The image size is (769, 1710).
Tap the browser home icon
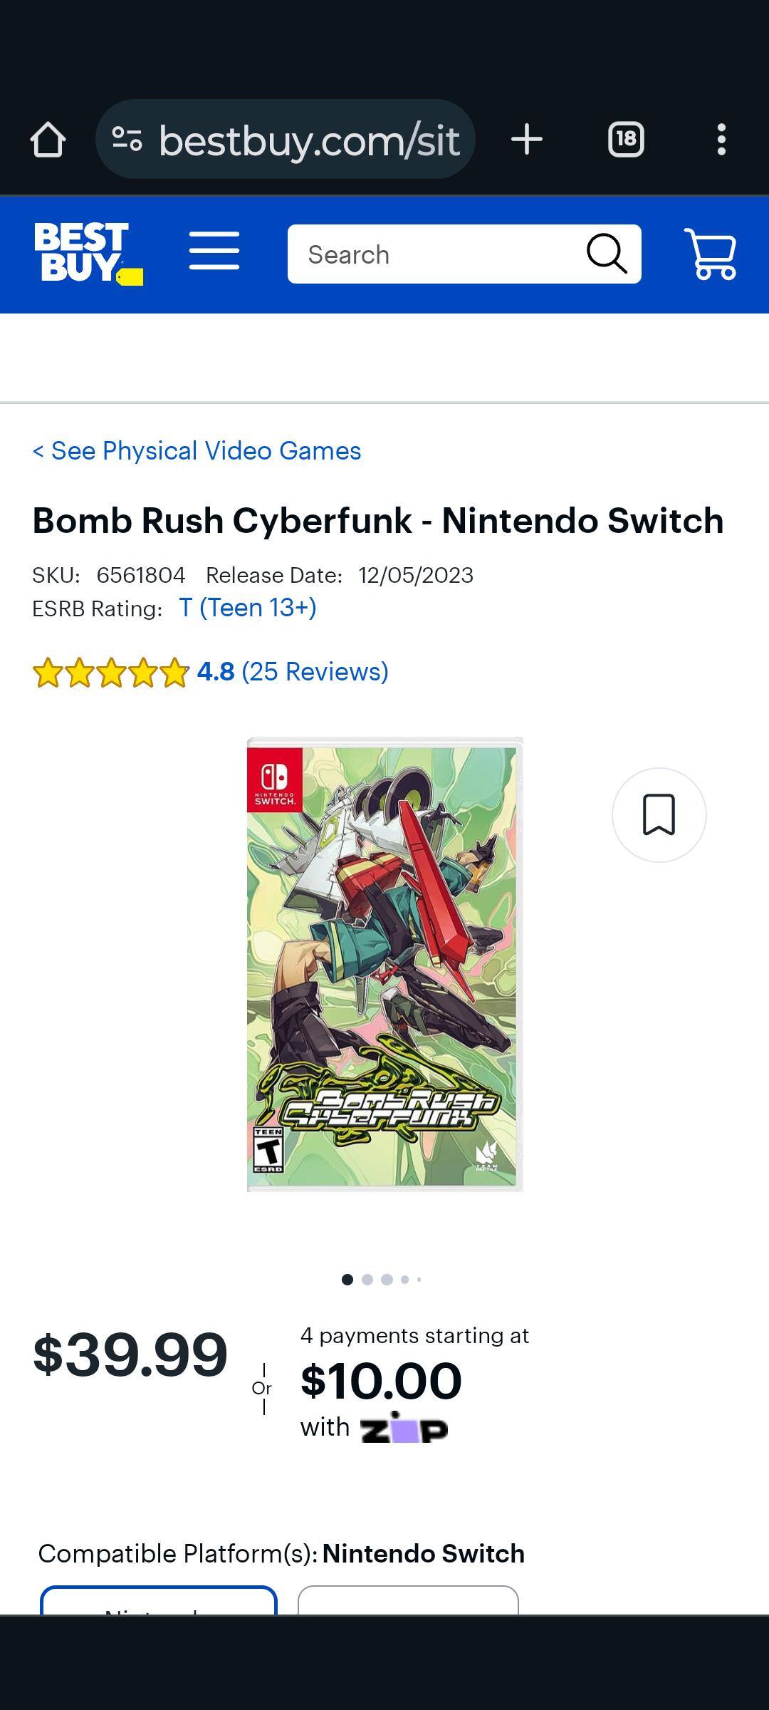pos(48,140)
